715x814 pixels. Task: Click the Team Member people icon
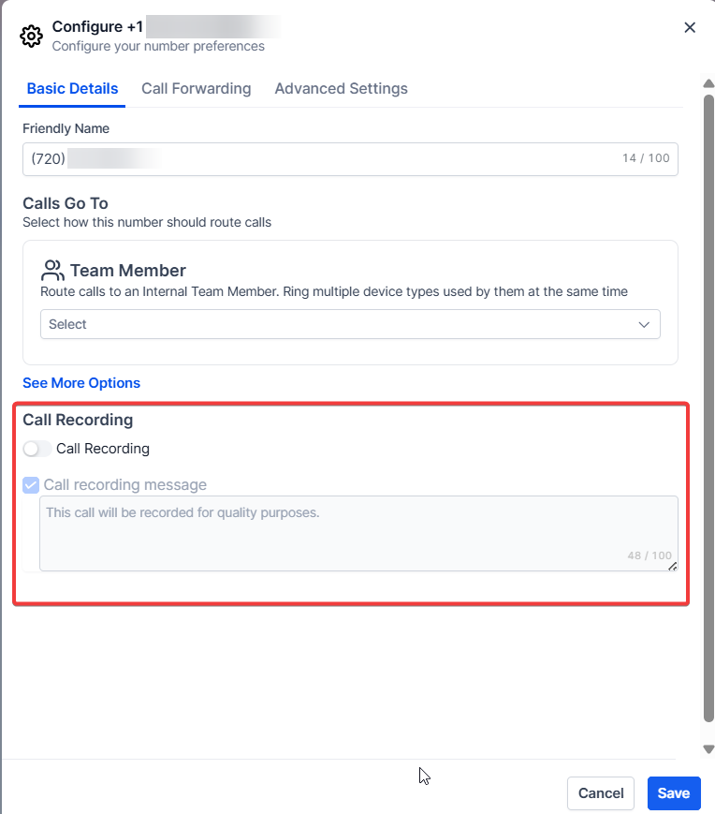point(52,271)
